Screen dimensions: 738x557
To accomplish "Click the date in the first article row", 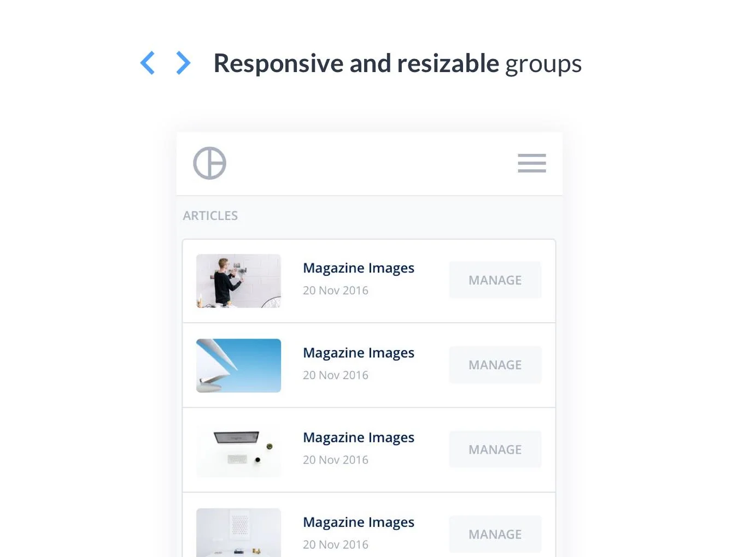I will [x=336, y=291].
